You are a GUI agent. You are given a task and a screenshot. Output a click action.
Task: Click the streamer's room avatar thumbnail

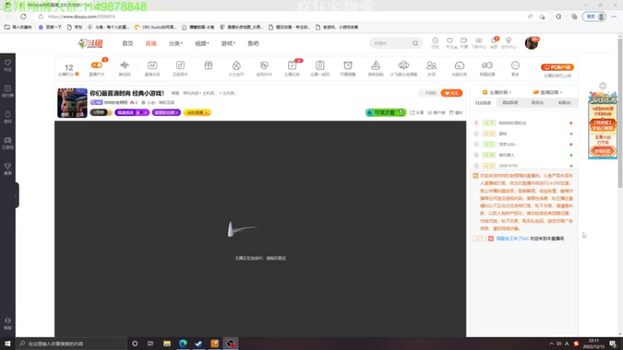[x=72, y=103]
